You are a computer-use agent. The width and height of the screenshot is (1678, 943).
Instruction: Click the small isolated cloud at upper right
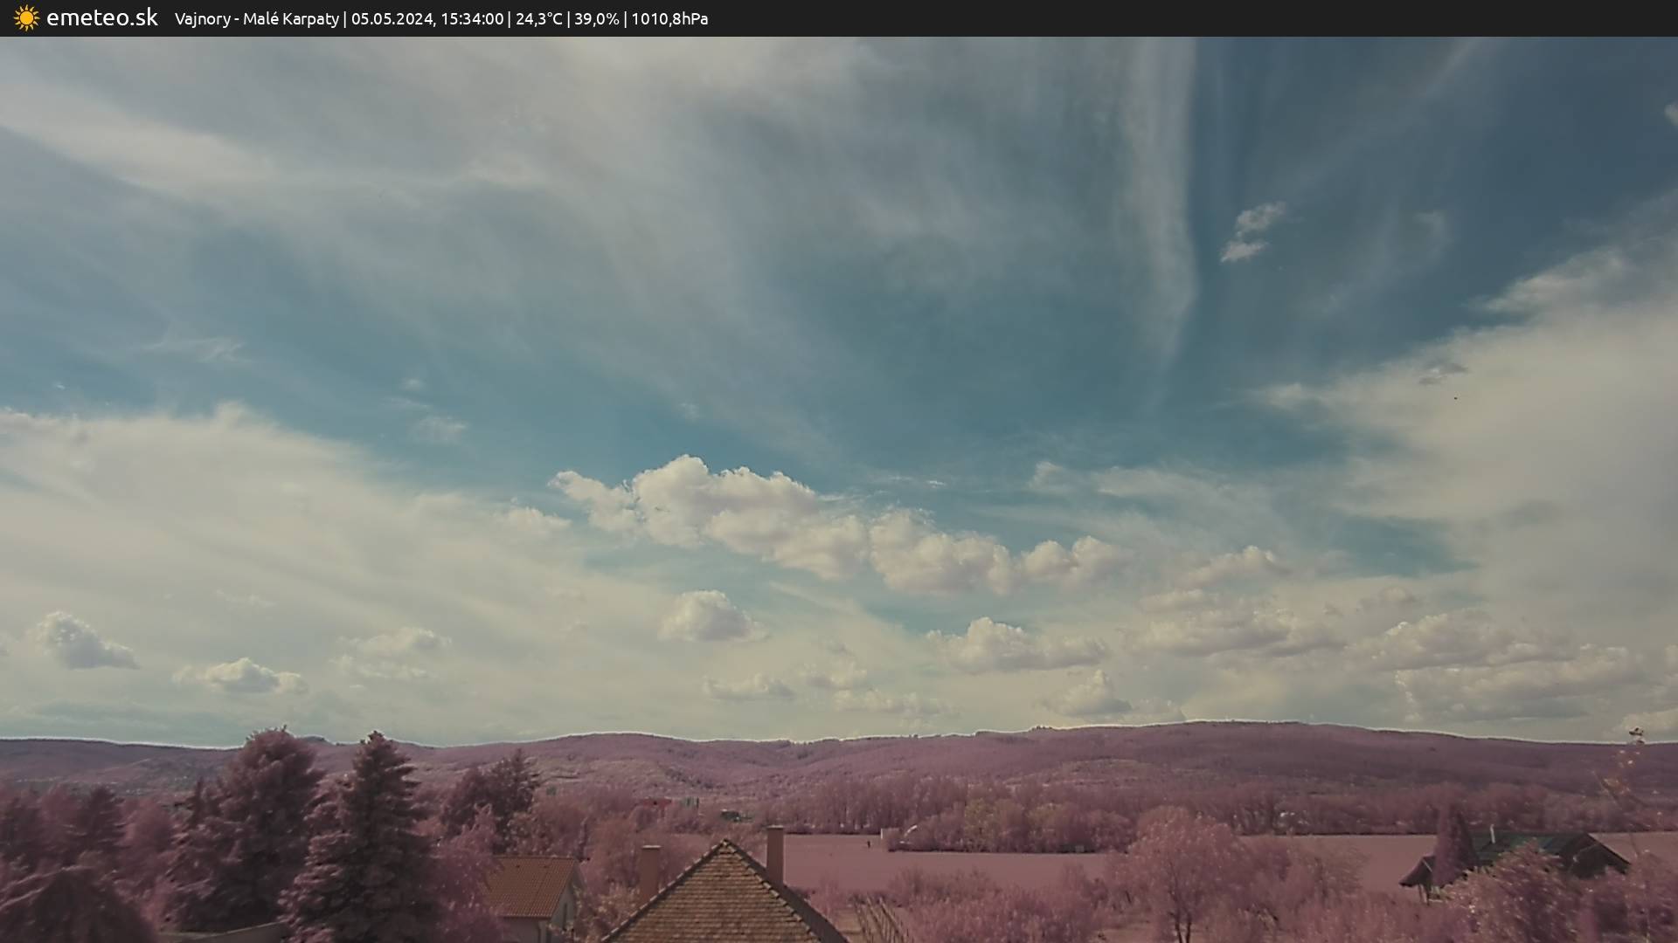pyautogui.click(x=1250, y=231)
